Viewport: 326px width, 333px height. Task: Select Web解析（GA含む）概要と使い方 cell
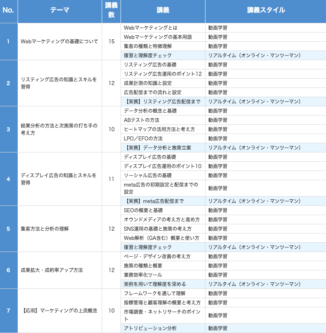[x=163, y=238]
